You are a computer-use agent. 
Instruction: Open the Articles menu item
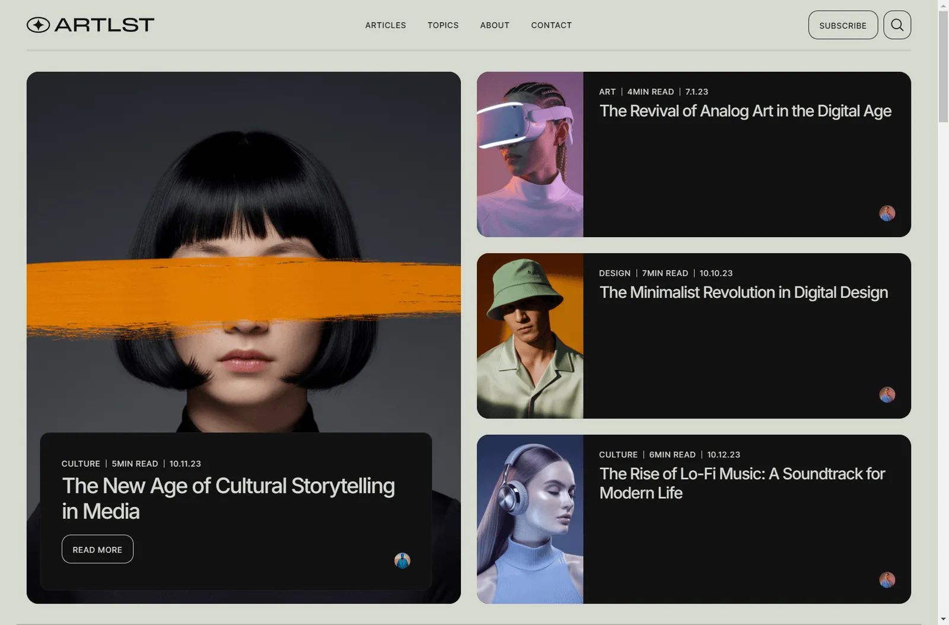(386, 25)
